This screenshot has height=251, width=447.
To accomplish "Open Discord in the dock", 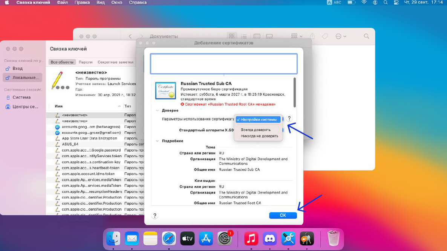I will 270,239.
